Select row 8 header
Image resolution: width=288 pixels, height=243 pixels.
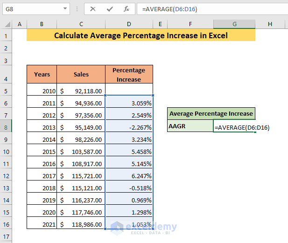[x=6, y=127]
